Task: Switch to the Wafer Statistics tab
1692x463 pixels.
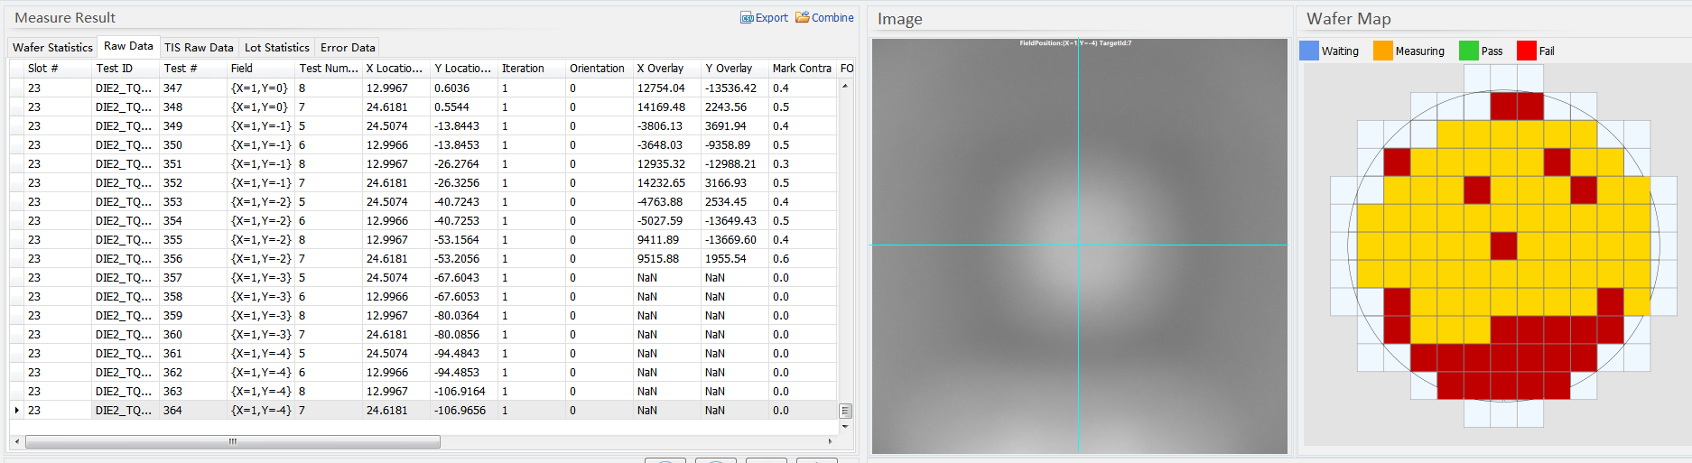Action: 52,48
